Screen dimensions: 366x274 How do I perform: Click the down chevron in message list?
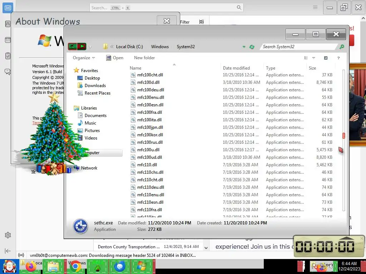[x=206, y=248]
